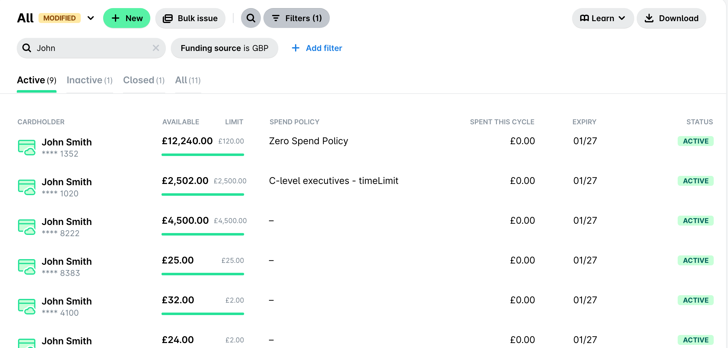Click card icon for card ending 4100
Screen dimensions: 728x348
pos(27,306)
